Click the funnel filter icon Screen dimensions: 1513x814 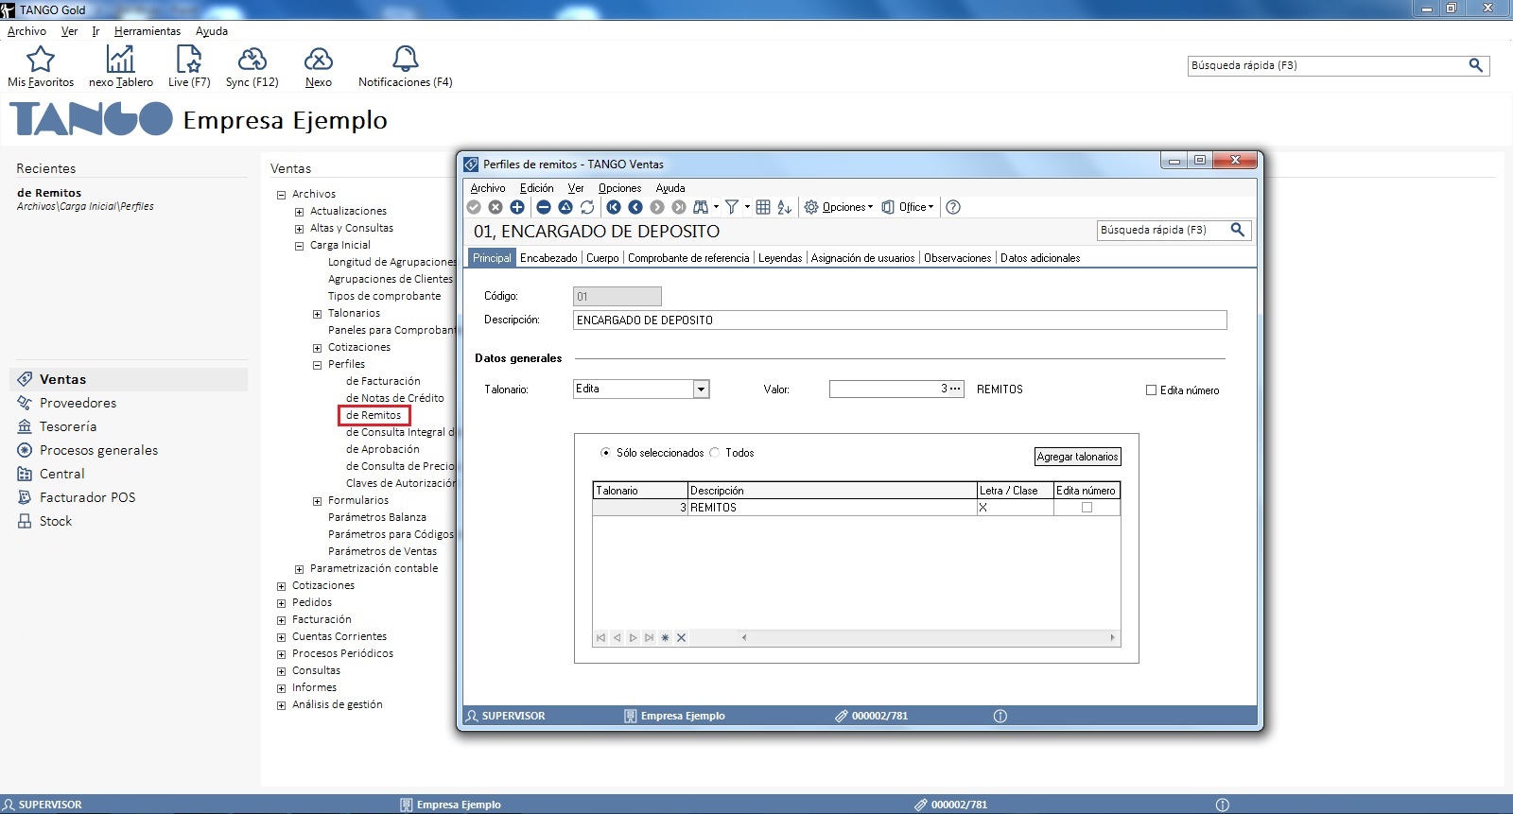[x=731, y=207]
